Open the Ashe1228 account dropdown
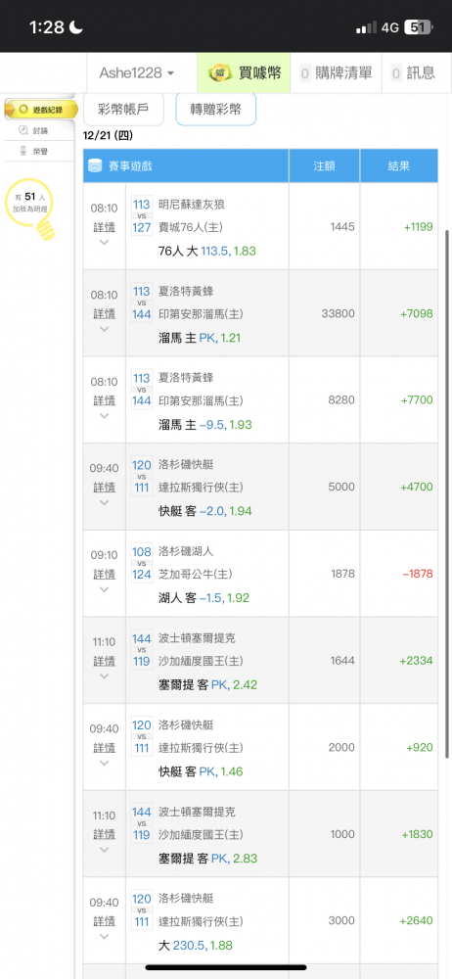The width and height of the screenshot is (452, 979). pyautogui.click(x=137, y=73)
